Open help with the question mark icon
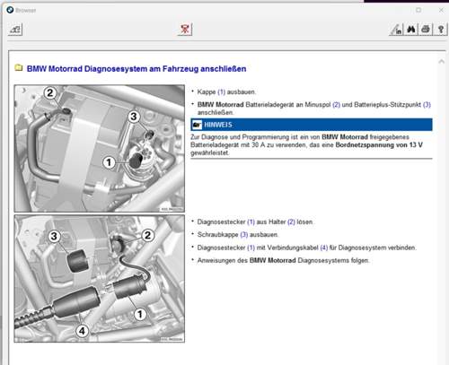Screen dimensions: 449x365 click(441, 30)
